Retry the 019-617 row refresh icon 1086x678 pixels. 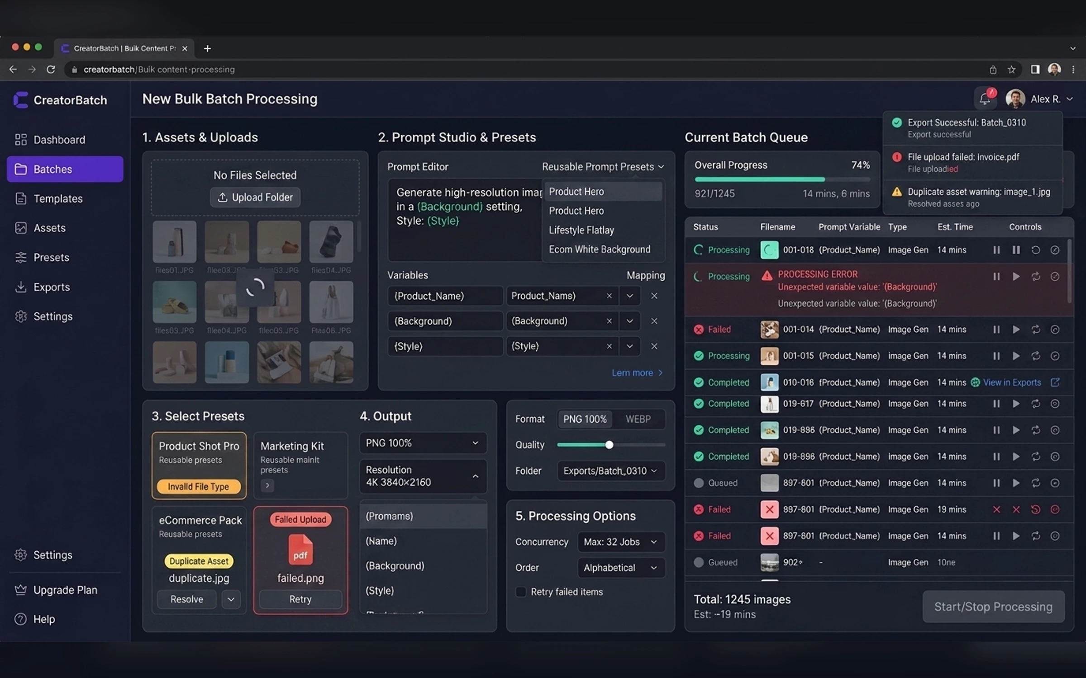pos(1035,404)
